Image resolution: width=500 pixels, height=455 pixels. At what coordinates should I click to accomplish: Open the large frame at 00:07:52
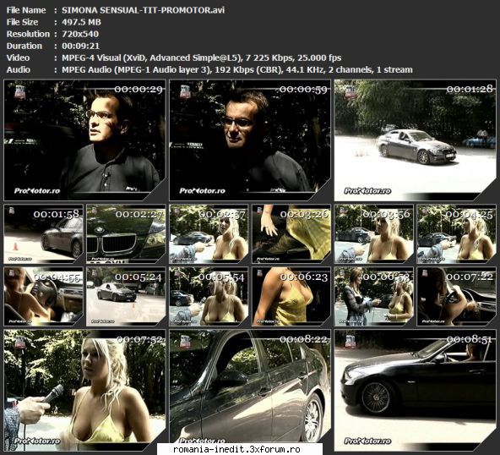(x=84, y=391)
